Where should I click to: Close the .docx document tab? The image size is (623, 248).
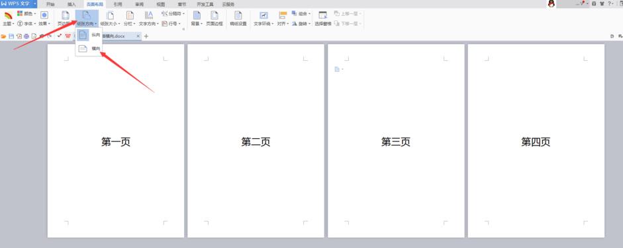pos(138,36)
